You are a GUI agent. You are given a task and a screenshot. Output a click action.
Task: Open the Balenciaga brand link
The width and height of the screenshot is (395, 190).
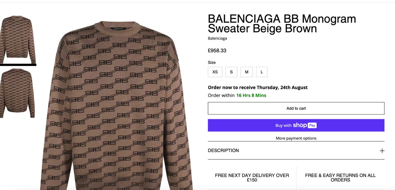217,38
